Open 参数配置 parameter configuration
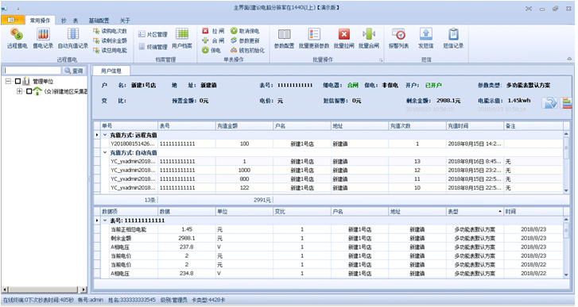578x307 pixels. [x=284, y=38]
